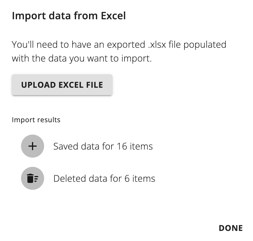Click the word "Saved" in the first result
Viewport: 253px width, 241px height.
(x=65, y=146)
